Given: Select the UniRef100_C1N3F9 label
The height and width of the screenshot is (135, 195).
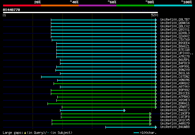Looking at the screenshot, I should [175, 114].
